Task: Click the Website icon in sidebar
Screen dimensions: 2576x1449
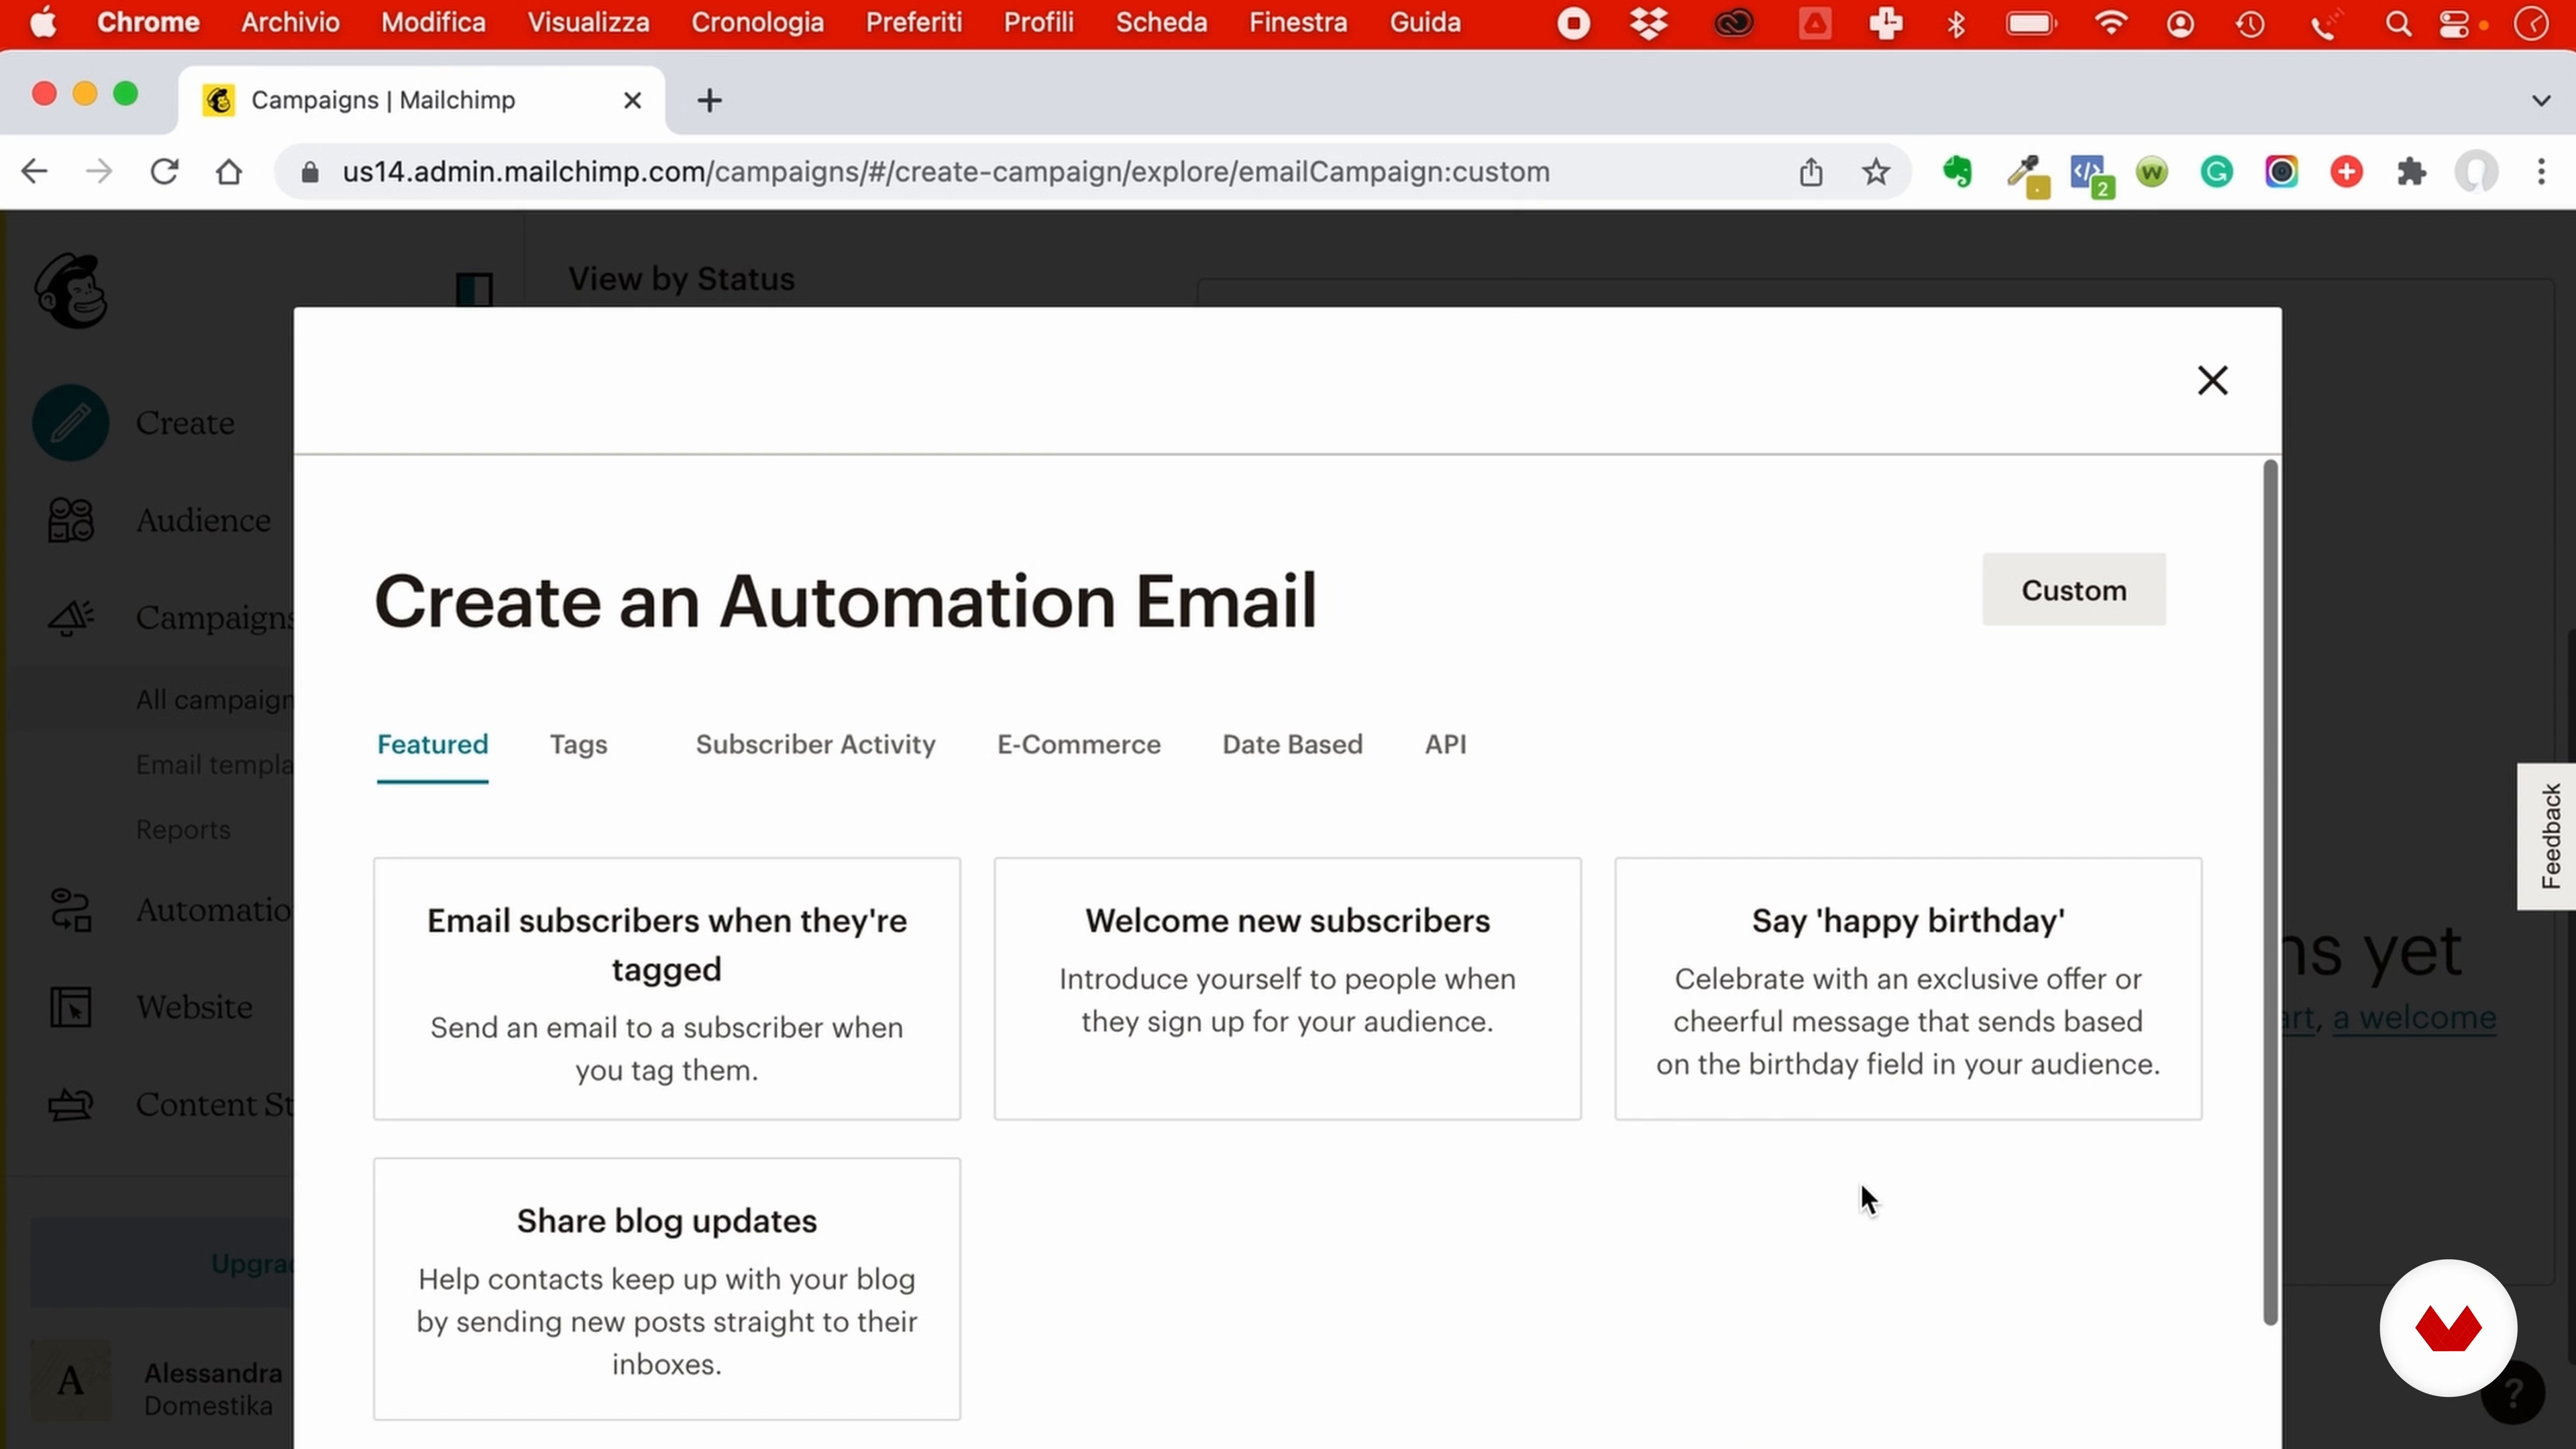Action: point(70,1007)
